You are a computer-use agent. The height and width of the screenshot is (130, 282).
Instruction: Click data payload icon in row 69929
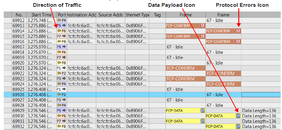pos(203,111)
